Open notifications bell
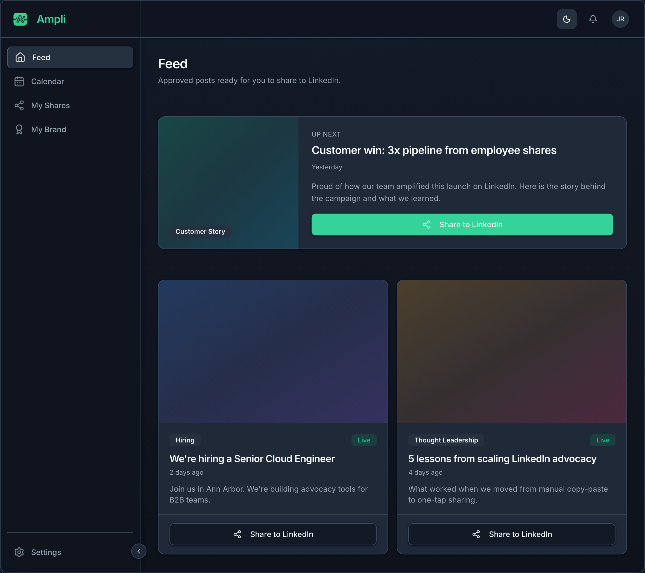The height and width of the screenshot is (573, 645). point(593,19)
